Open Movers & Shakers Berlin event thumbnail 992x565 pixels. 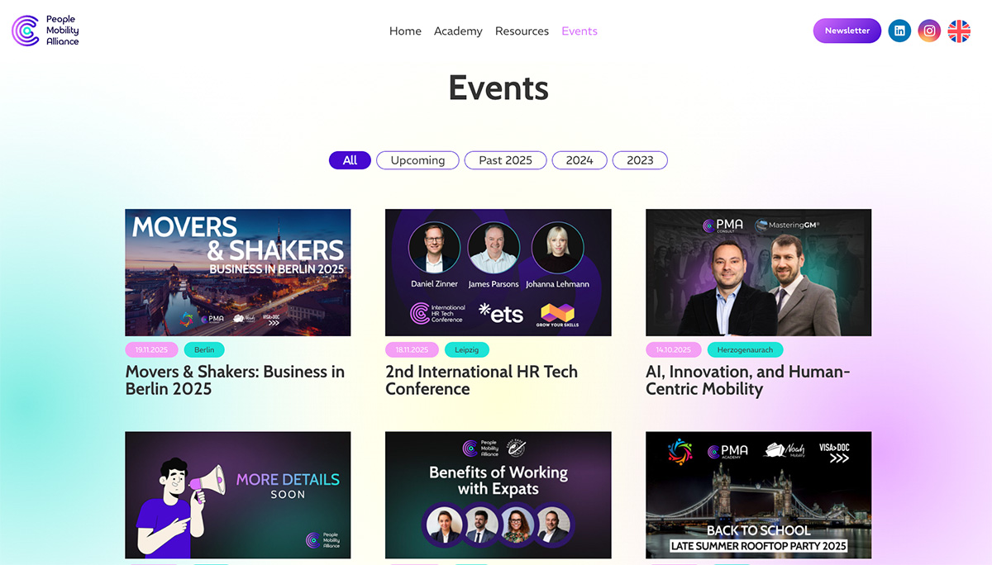(x=238, y=273)
